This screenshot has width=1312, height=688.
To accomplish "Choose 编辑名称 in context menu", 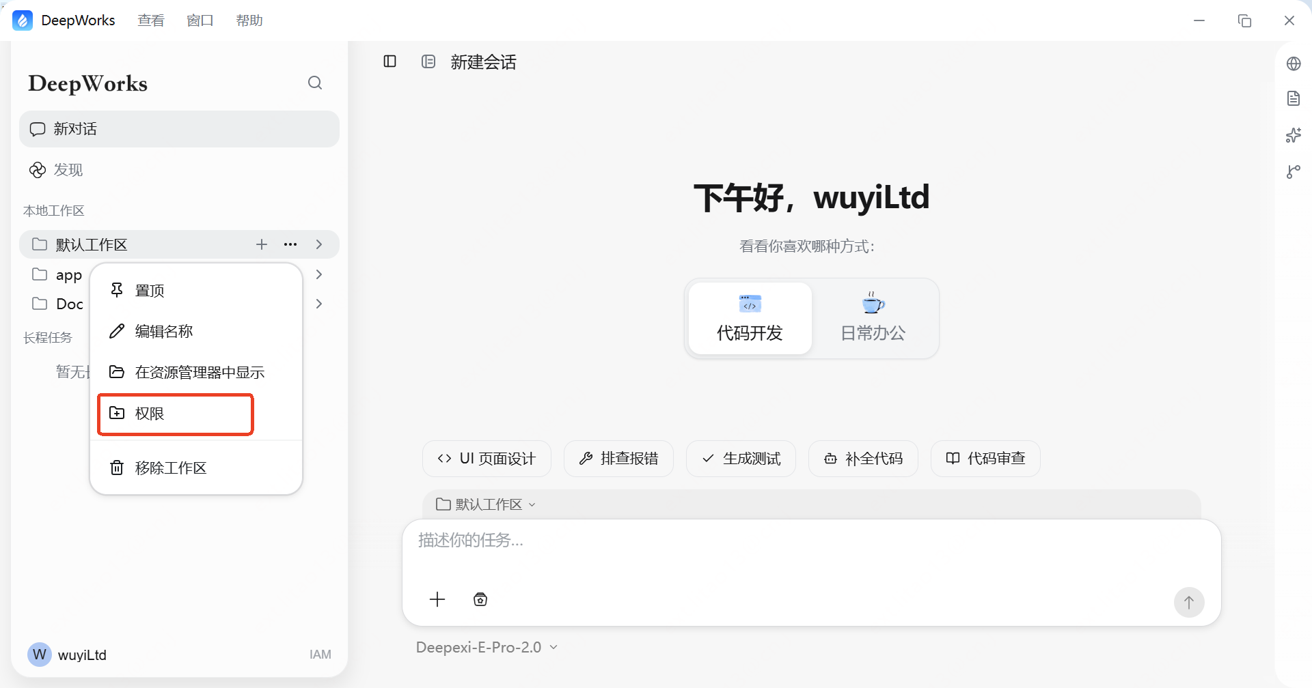I will [196, 331].
